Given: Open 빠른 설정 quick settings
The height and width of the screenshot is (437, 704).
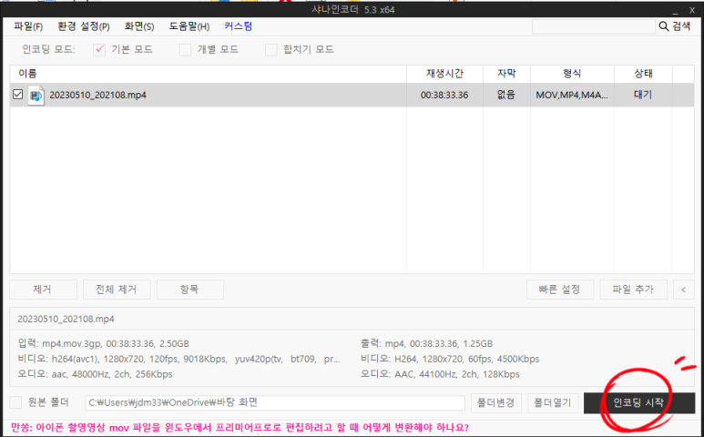Looking at the screenshot, I should pos(560,290).
